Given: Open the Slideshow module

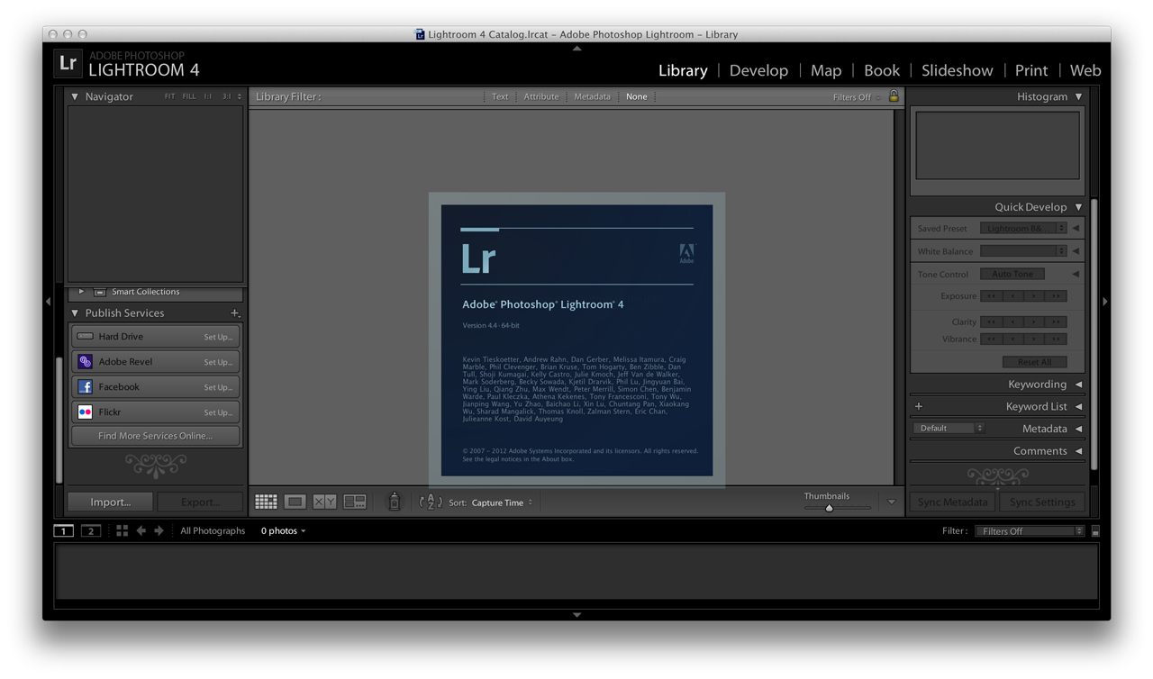Looking at the screenshot, I should tap(957, 70).
